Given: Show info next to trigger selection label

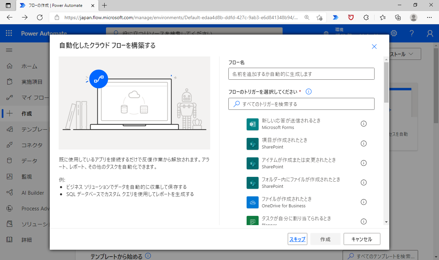Looking at the screenshot, I should [x=308, y=92].
